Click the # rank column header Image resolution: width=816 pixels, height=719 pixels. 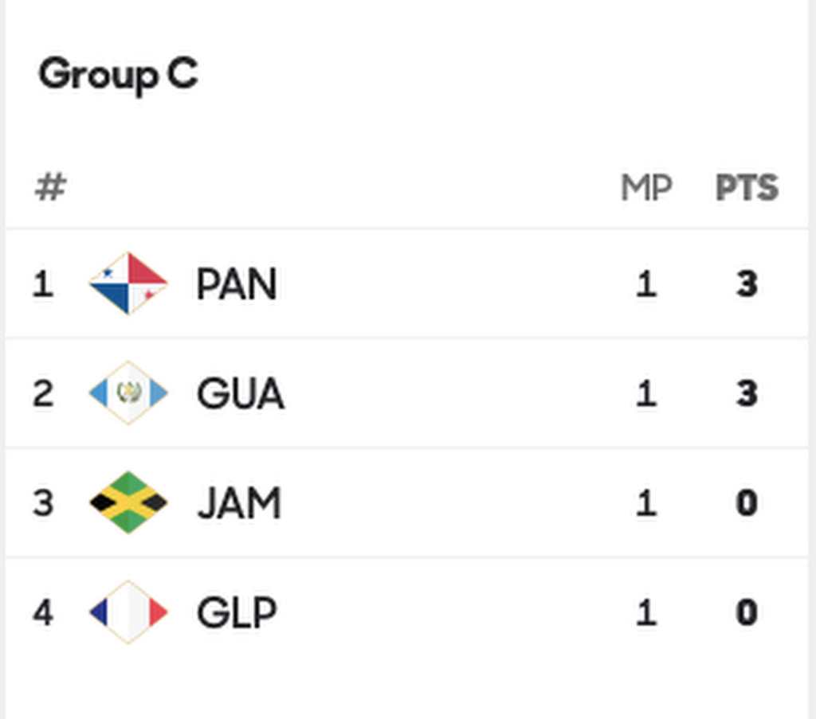pyautogui.click(x=50, y=189)
